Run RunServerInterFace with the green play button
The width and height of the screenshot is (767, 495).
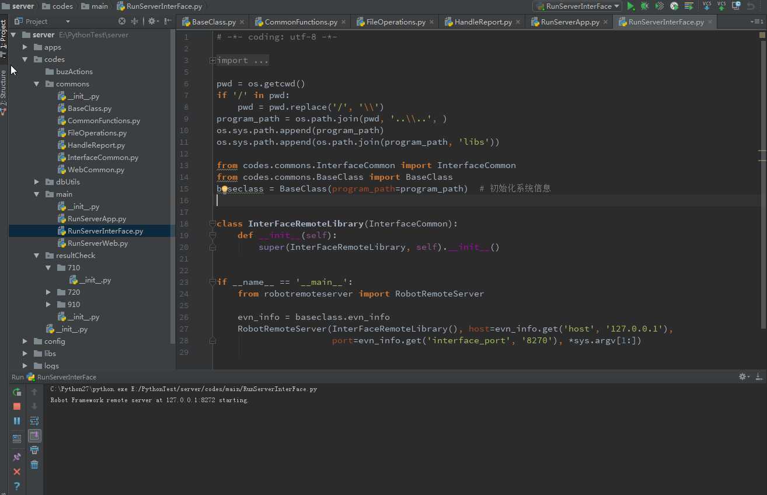point(630,6)
